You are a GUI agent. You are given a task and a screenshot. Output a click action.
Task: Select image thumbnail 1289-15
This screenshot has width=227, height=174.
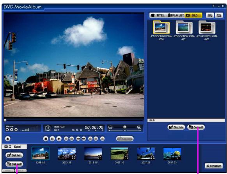[x=41, y=154]
